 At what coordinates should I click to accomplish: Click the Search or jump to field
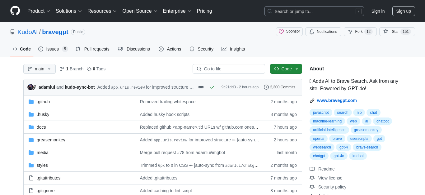(x=314, y=11)
